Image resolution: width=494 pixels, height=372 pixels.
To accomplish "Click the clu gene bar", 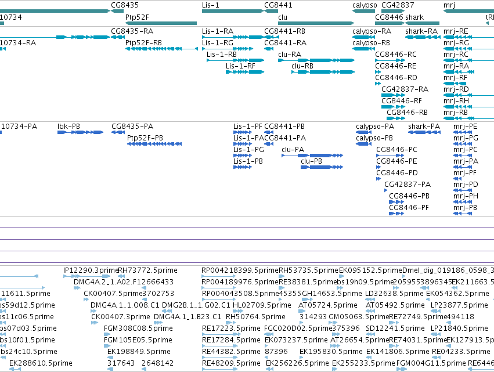I will pos(316,23).
